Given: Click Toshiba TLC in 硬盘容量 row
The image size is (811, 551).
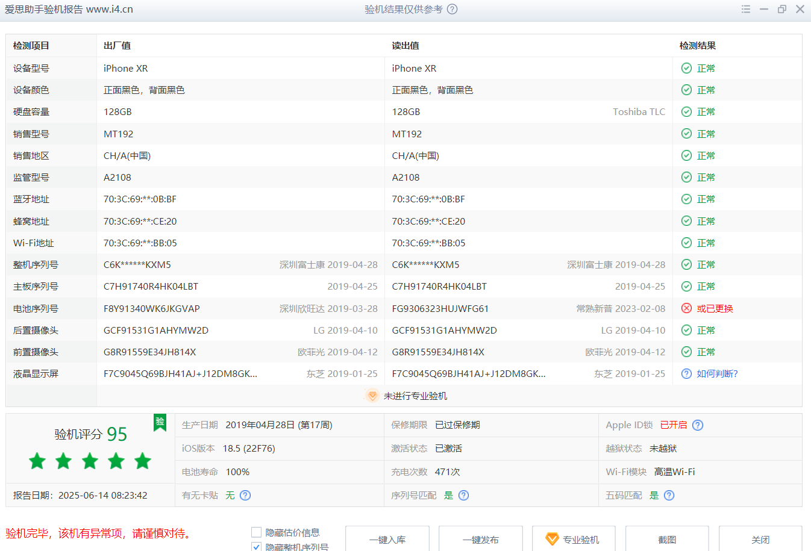Looking at the screenshot, I should tap(639, 111).
